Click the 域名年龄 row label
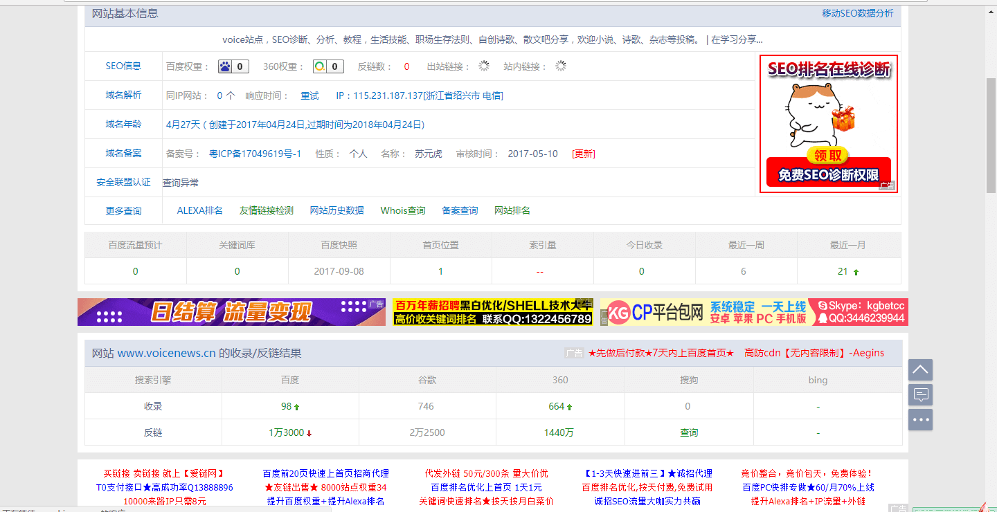This screenshot has height=512, width=997. pyautogui.click(x=123, y=125)
